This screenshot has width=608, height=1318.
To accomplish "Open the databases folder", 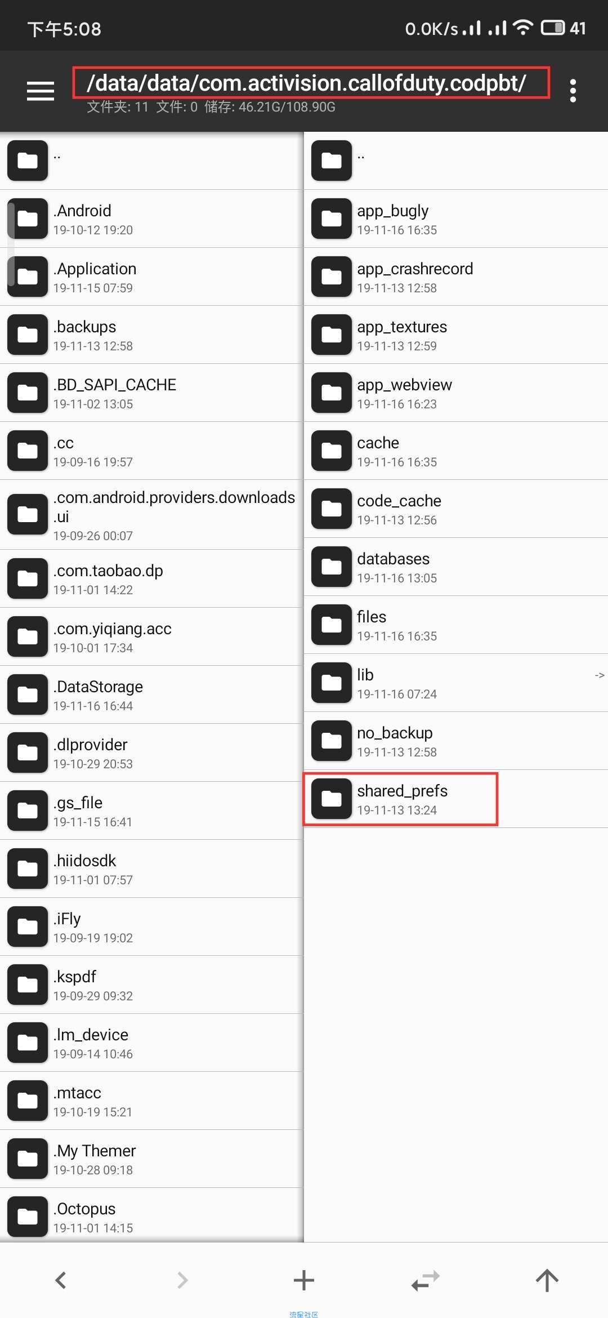I will (456, 567).
